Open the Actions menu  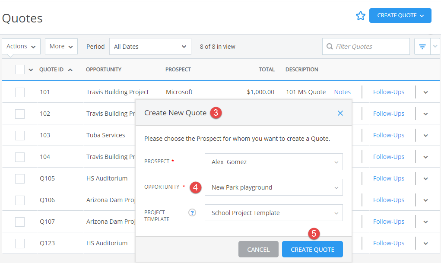click(x=21, y=46)
